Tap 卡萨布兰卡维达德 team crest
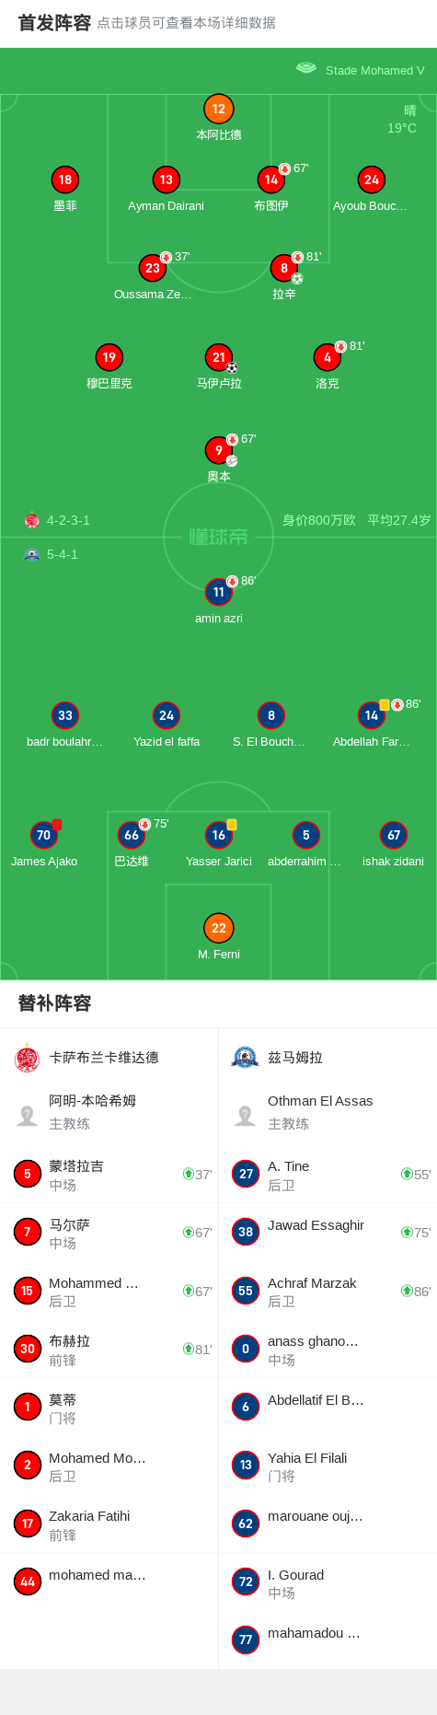 (x=28, y=1059)
